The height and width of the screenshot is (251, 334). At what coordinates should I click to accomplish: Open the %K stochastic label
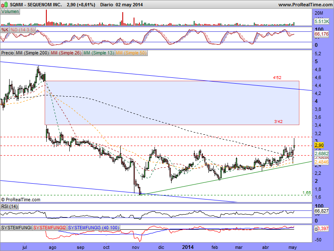(x=5, y=30)
